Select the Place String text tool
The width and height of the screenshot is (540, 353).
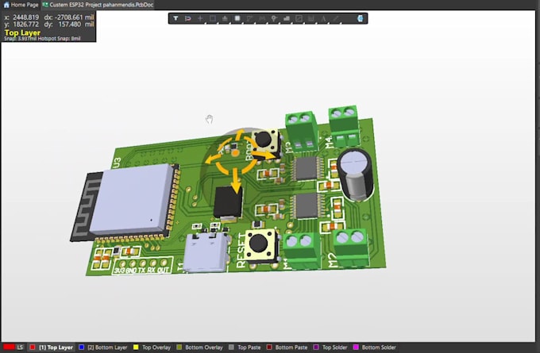(324, 18)
